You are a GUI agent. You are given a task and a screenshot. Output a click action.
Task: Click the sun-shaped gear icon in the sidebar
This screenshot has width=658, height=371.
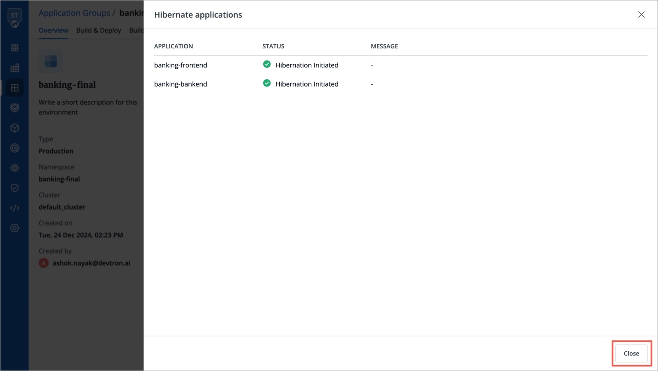point(15,168)
